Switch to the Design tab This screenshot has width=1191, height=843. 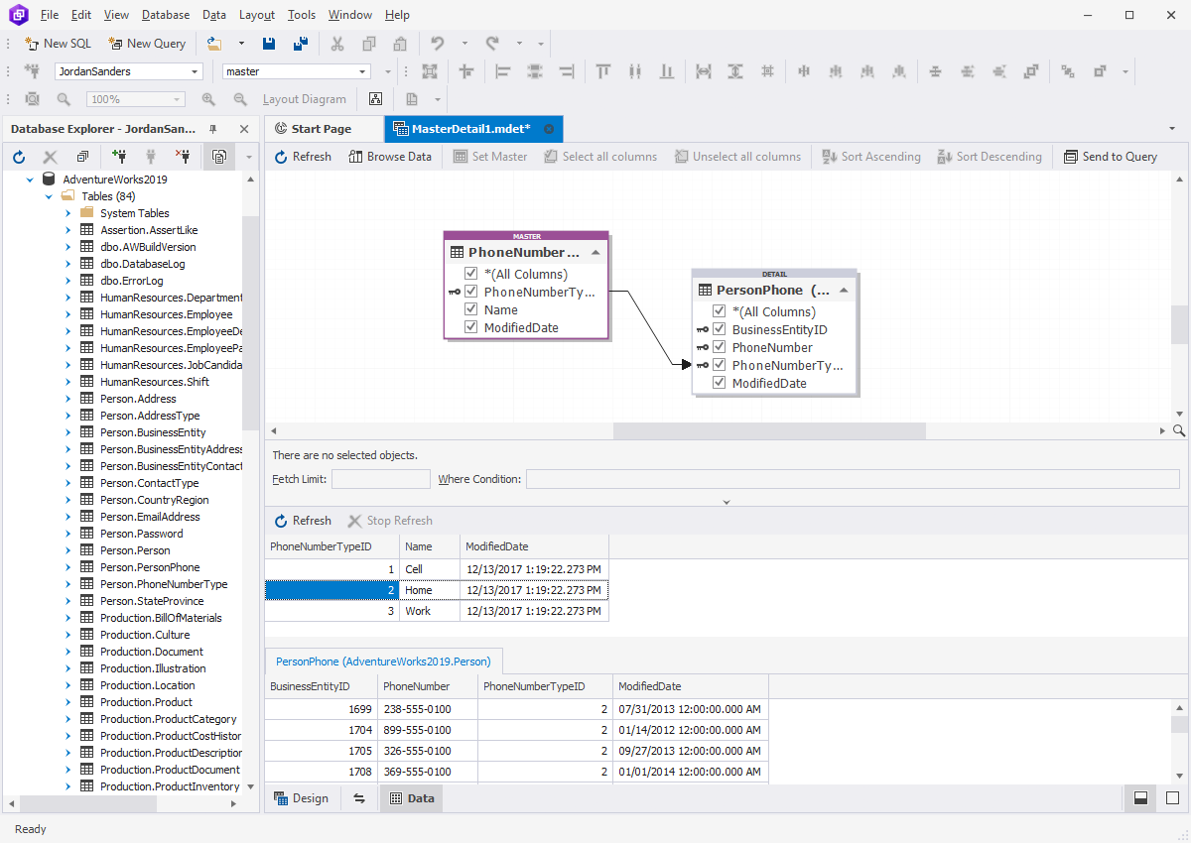tap(303, 798)
